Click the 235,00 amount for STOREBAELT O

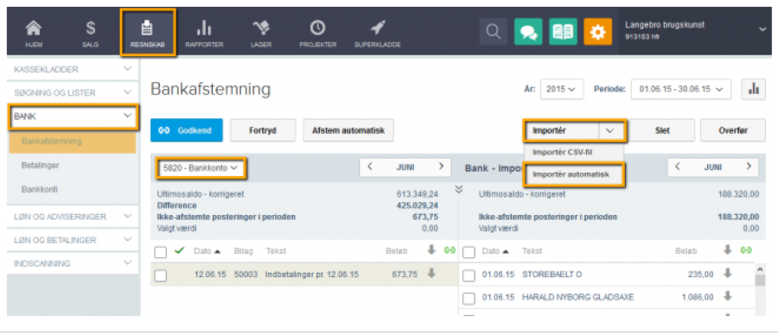pos(701,274)
